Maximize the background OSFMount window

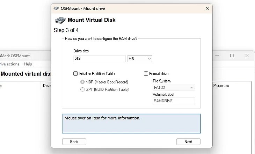point(232,56)
